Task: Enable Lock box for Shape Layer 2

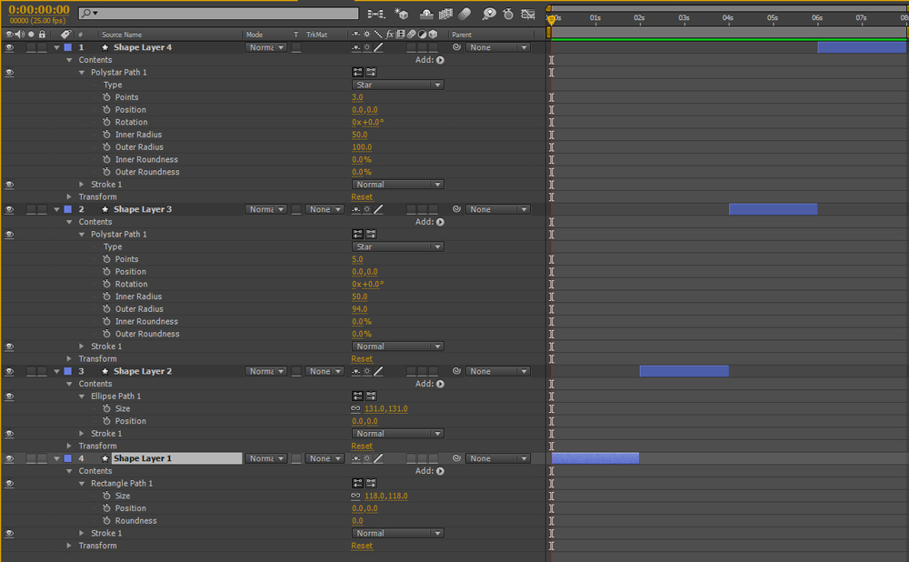Action: pos(42,371)
